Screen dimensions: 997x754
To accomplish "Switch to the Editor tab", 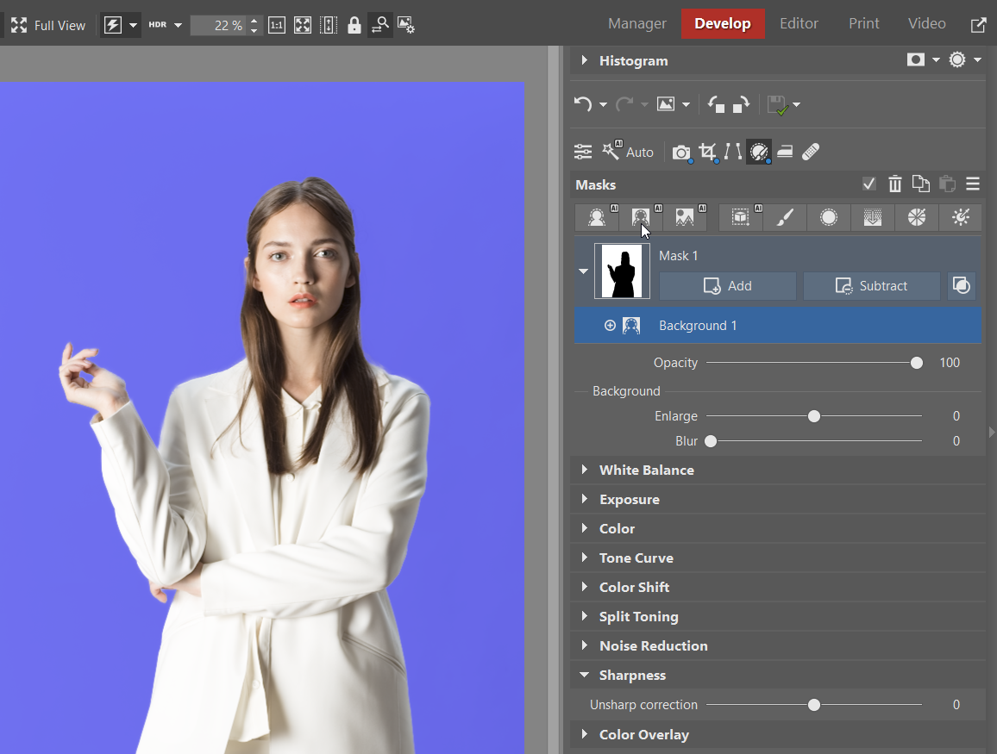I will [x=799, y=23].
